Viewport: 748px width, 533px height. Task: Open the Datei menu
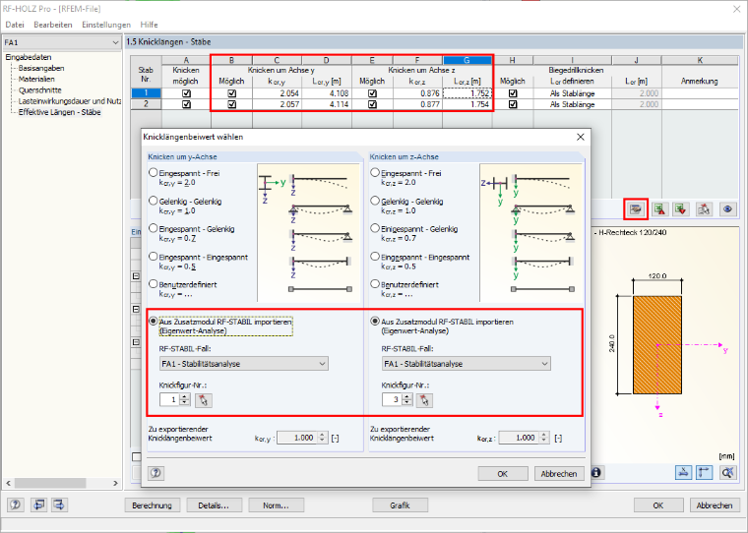15,25
